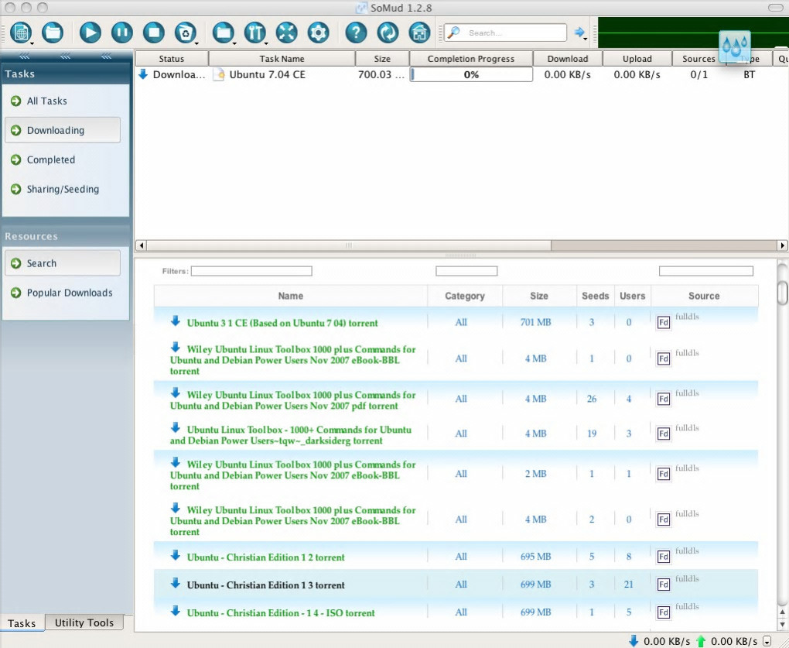
Task: Open Ubuntu 3 1 CE torrent link
Action: (x=282, y=323)
